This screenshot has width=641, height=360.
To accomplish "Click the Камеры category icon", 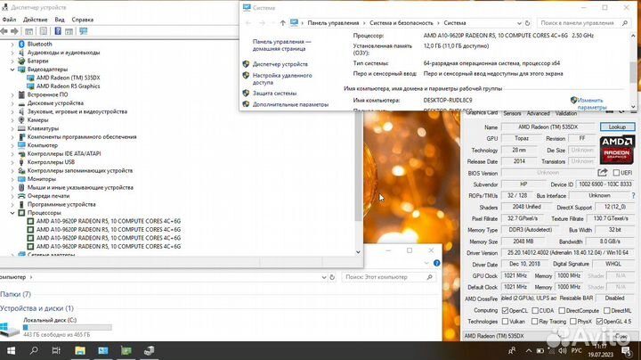I will tap(21, 120).
